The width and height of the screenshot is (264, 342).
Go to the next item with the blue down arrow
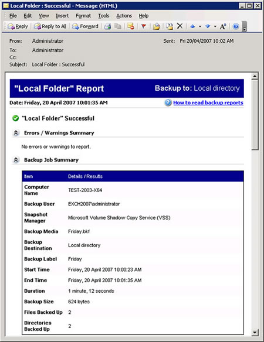point(208,26)
